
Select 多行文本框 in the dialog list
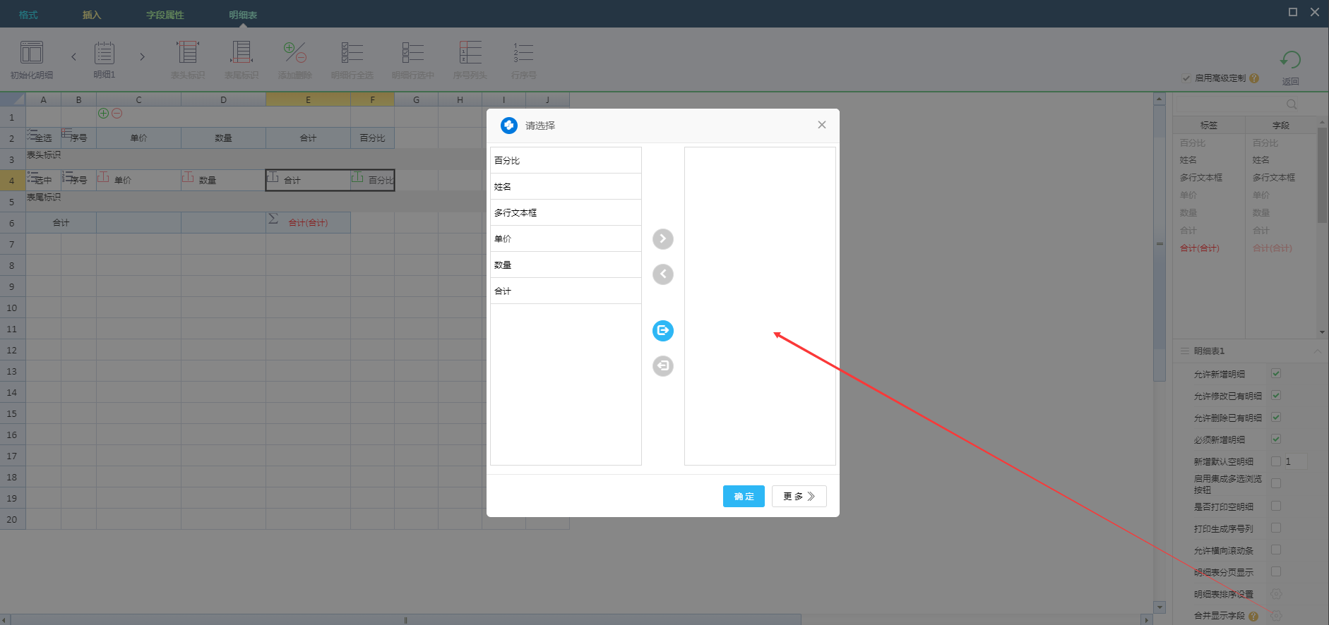(566, 213)
